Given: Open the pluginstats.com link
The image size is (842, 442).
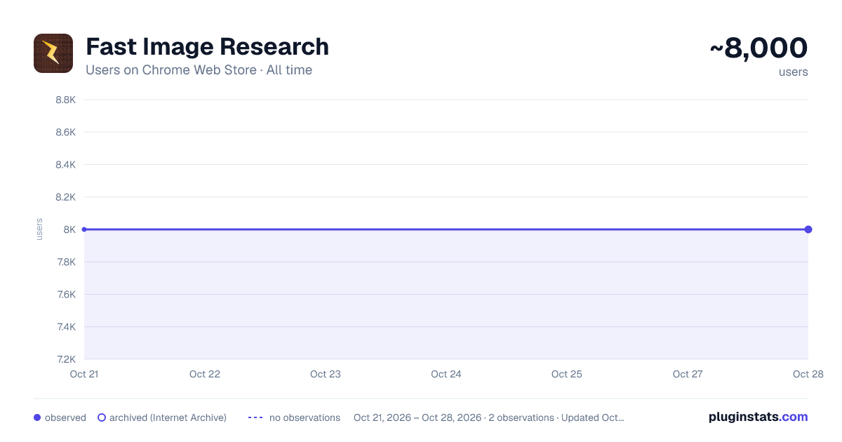Looking at the screenshot, I should tap(758, 417).
